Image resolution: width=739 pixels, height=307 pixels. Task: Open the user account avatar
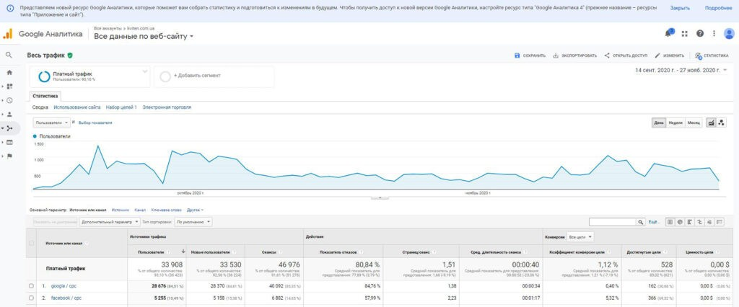(x=729, y=33)
